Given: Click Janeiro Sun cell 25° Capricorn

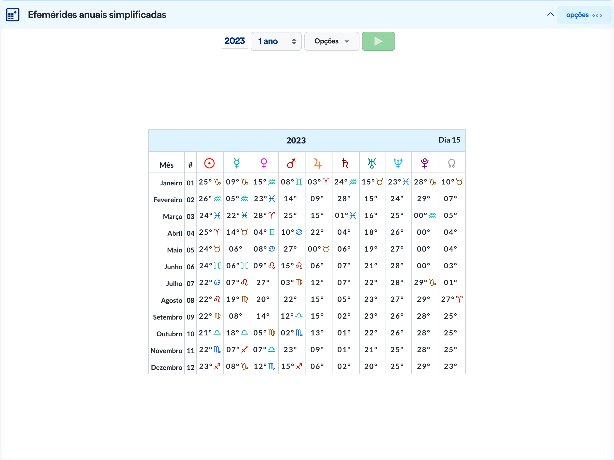Looking at the screenshot, I should tap(210, 182).
